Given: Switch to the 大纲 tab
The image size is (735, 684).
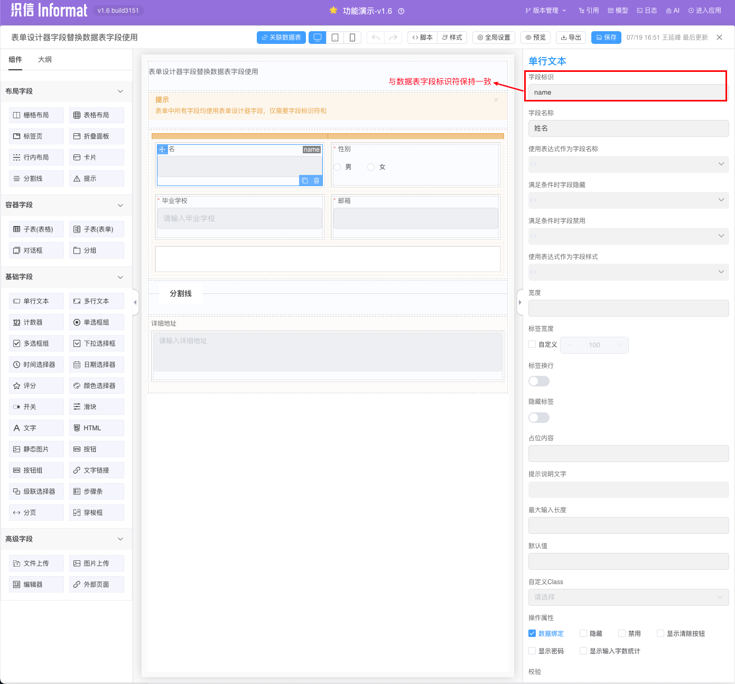Looking at the screenshot, I should (x=45, y=60).
